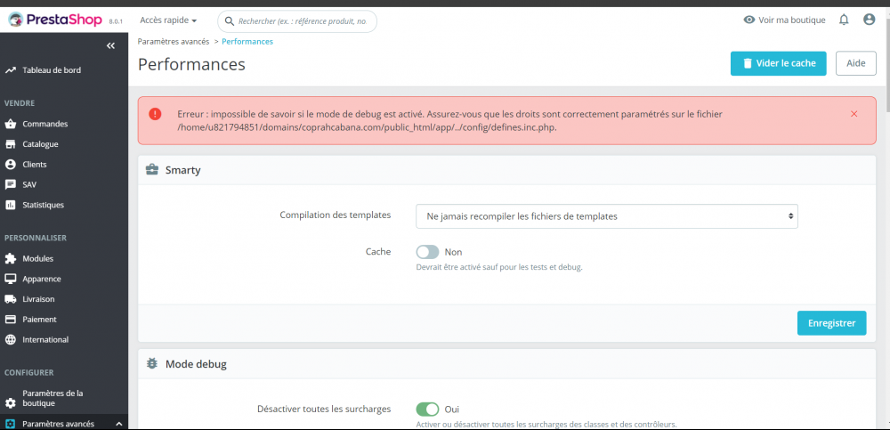Click the Mode debug heading text
The height and width of the screenshot is (430, 890).
[x=196, y=363]
